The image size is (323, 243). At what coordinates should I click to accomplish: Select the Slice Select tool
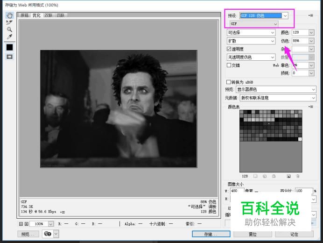(9, 22)
